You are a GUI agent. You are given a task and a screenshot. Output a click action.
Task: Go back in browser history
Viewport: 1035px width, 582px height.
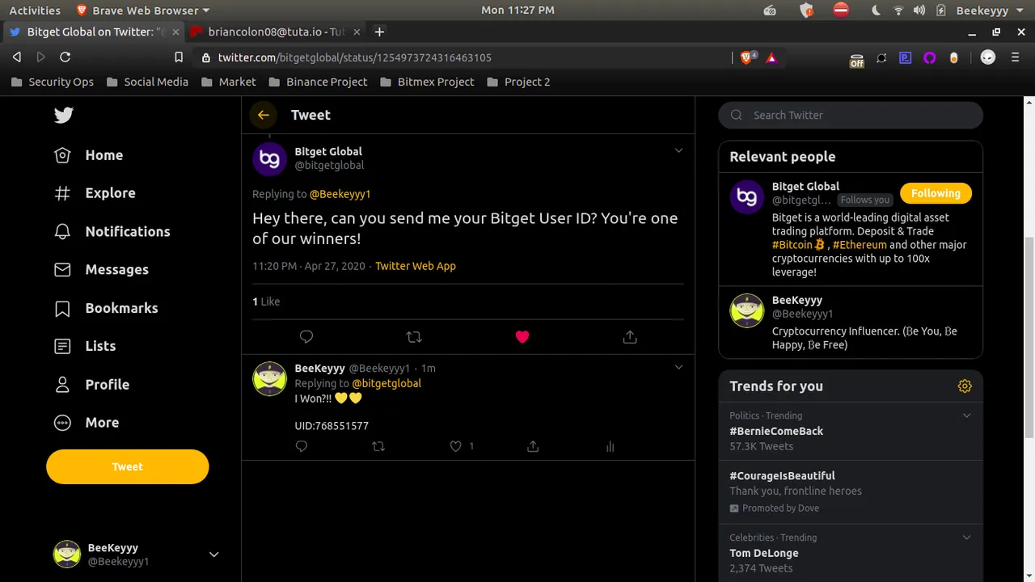[x=17, y=57]
